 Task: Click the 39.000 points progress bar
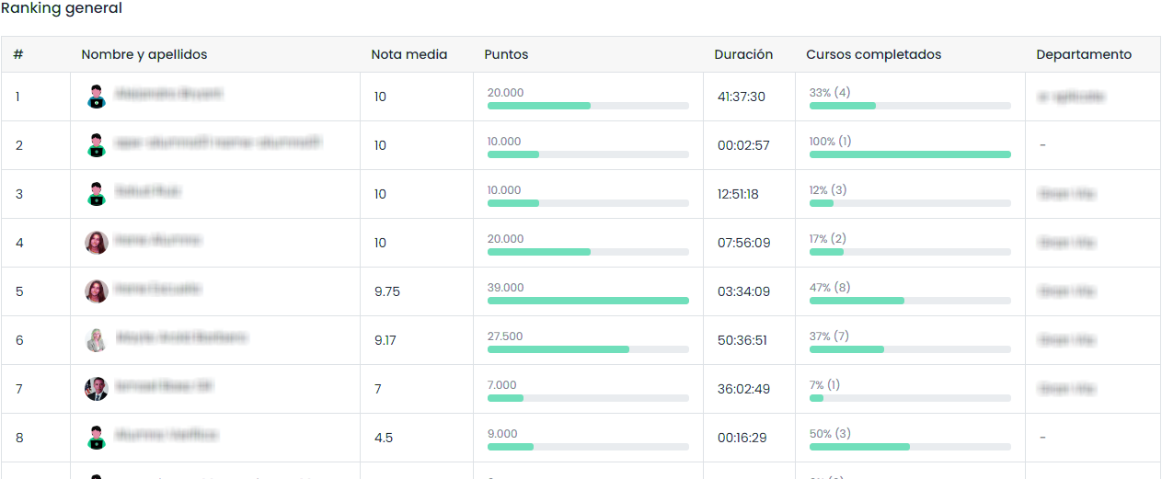click(x=588, y=301)
